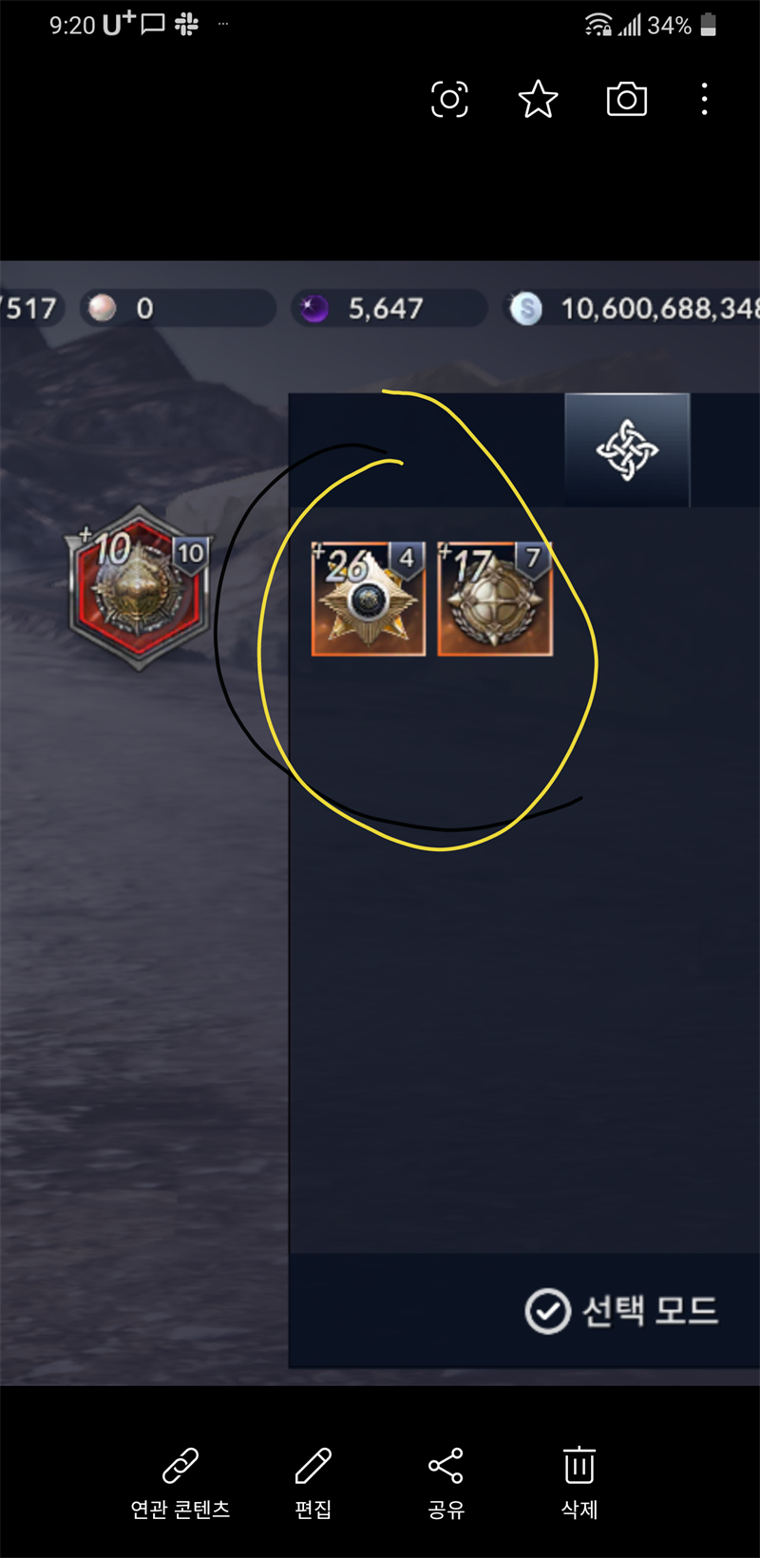Switch to the knot emblem tab
This screenshot has width=760, height=1558.
[x=627, y=449]
